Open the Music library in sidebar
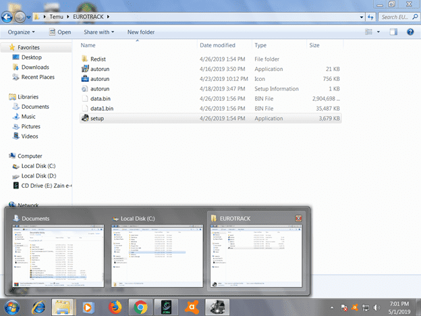This screenshot has width=421, height=316. 28,117
